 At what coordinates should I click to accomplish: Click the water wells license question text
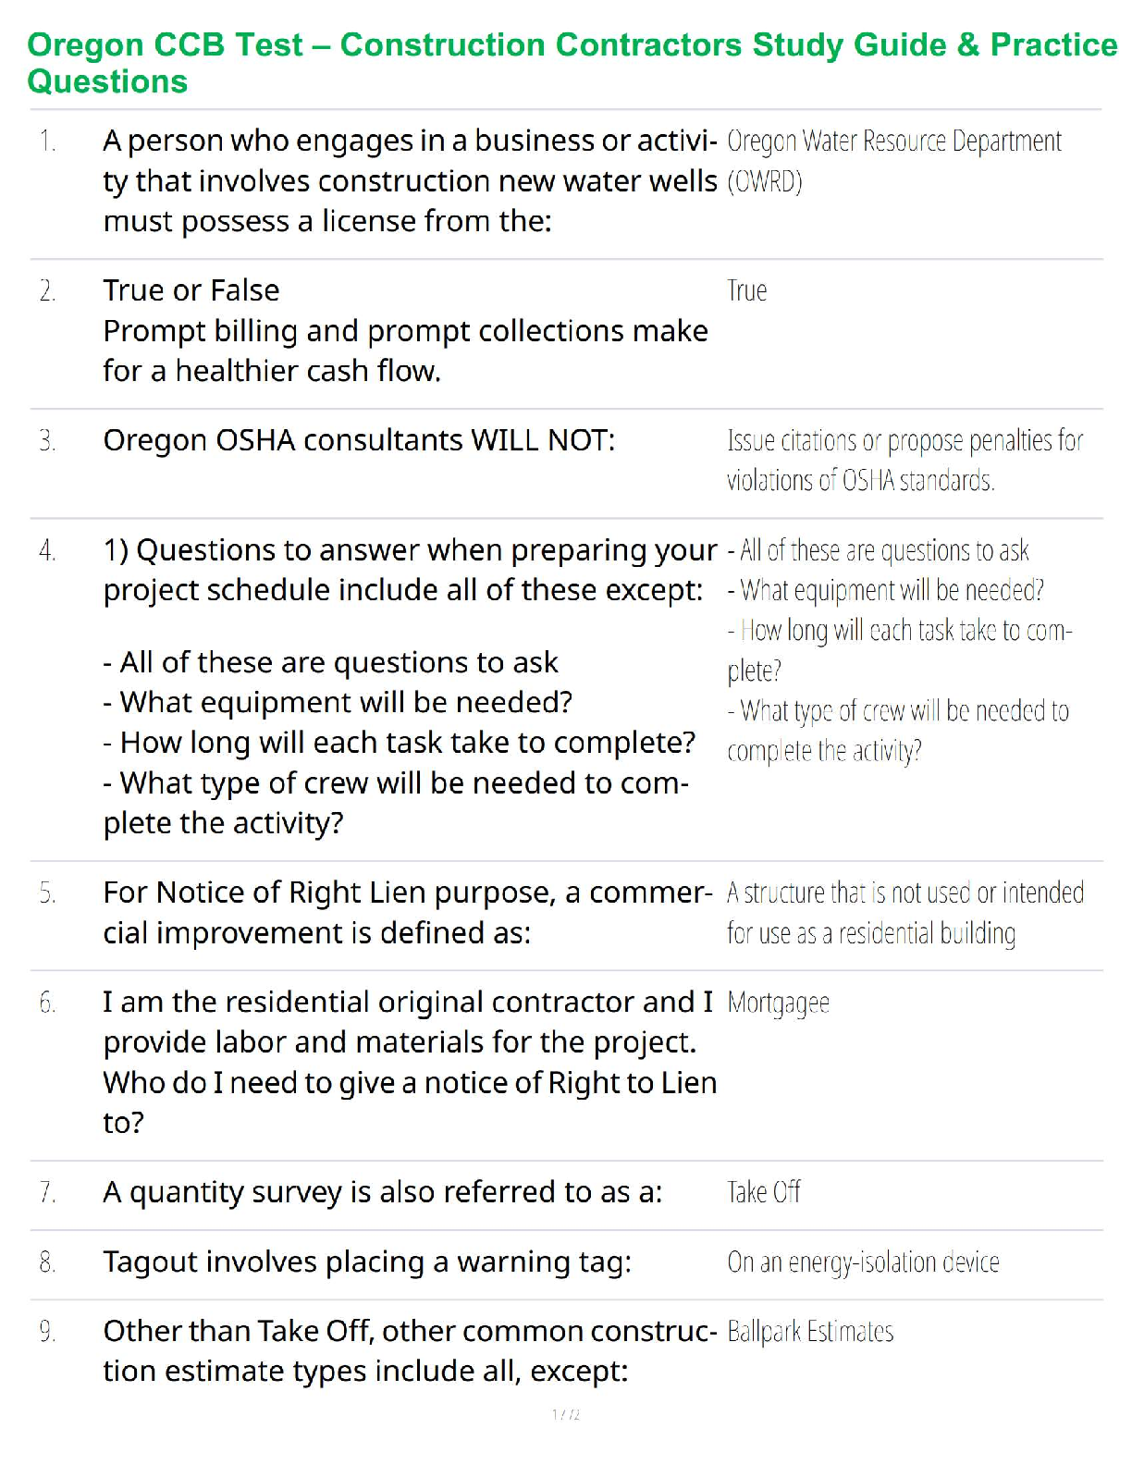coord(409,181)
